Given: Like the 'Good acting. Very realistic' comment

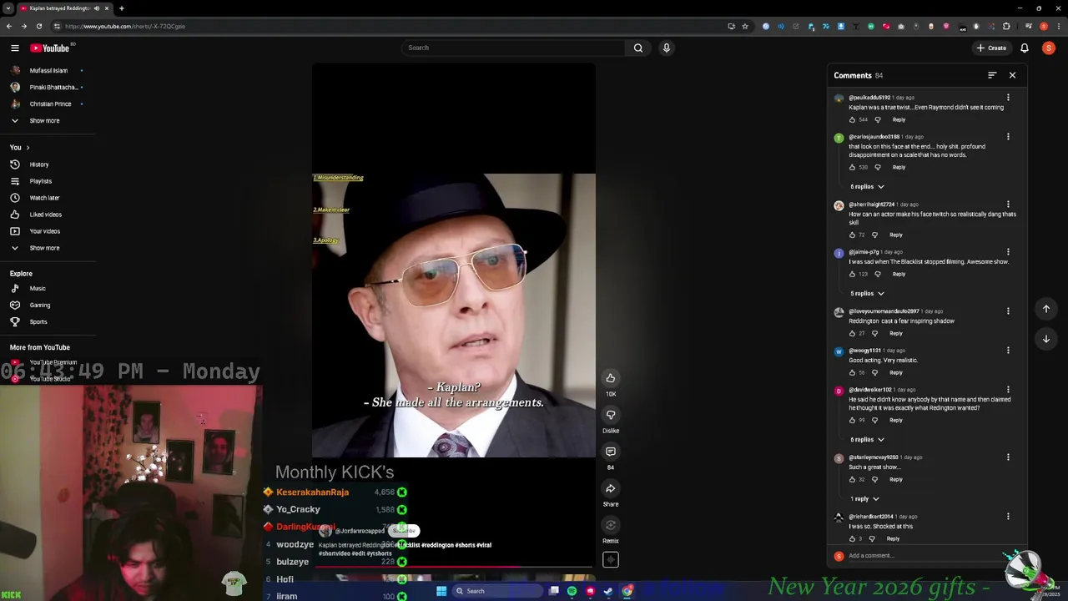Looking at the screenshot, I should (852, 372).
